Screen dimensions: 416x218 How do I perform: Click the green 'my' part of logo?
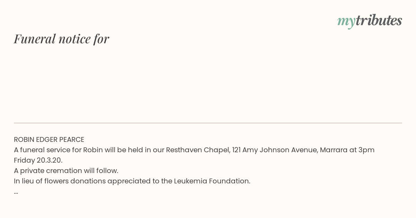(346, 21)
